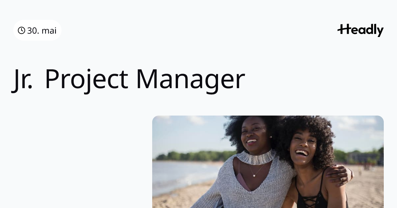
Task: Open the Headly logo in the corner
Action: click(360, 30)
